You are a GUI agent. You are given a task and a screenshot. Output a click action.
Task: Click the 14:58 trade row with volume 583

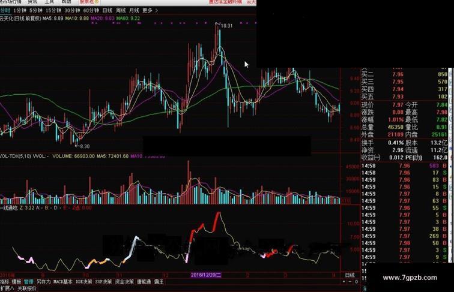coord(404,166)
